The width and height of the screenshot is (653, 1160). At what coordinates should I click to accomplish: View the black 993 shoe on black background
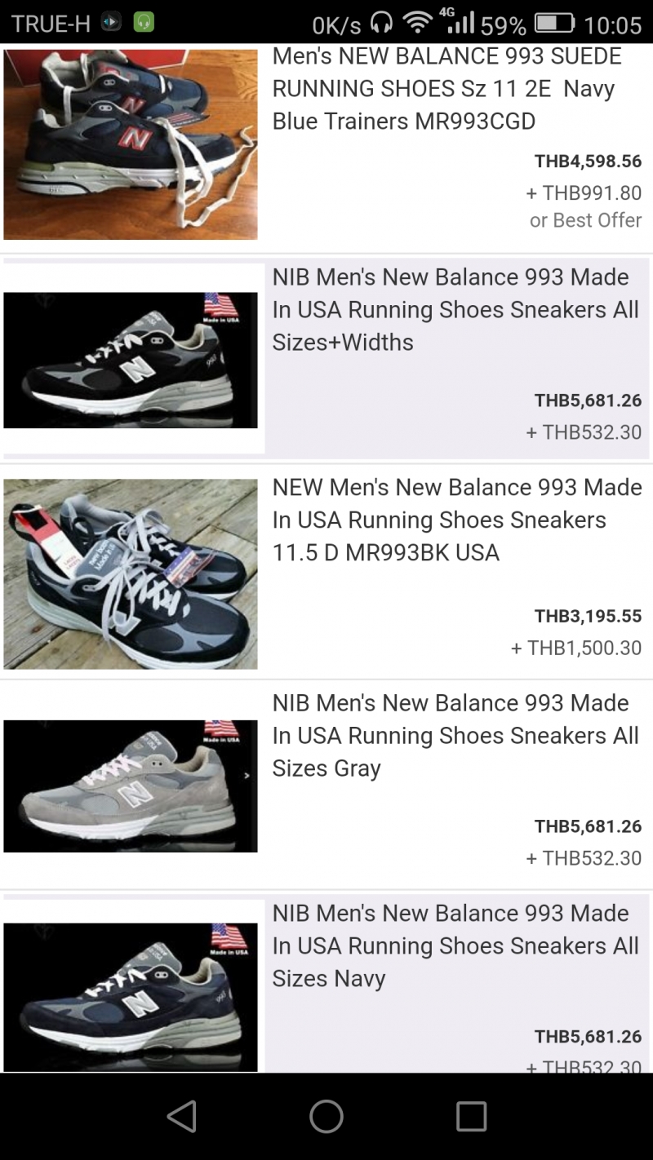(x=131, y=360)
